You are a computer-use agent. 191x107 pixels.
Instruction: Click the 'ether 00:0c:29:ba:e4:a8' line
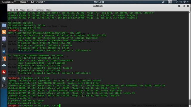50,40
